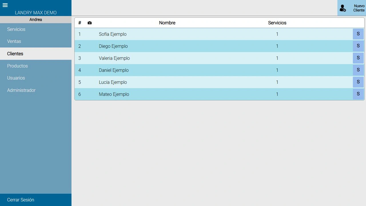Click S button for Diego Ejemplo

(x=358, y=46)
